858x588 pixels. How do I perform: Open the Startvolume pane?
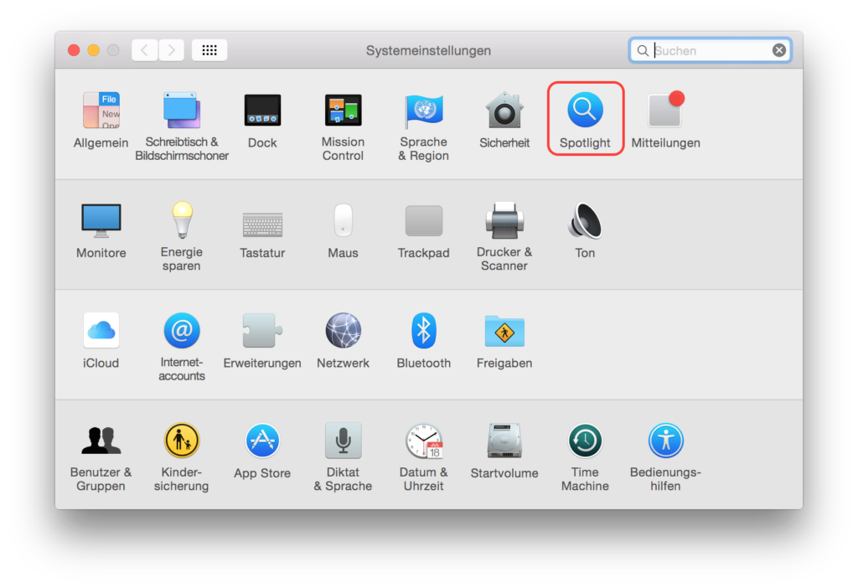pos(504,441)
